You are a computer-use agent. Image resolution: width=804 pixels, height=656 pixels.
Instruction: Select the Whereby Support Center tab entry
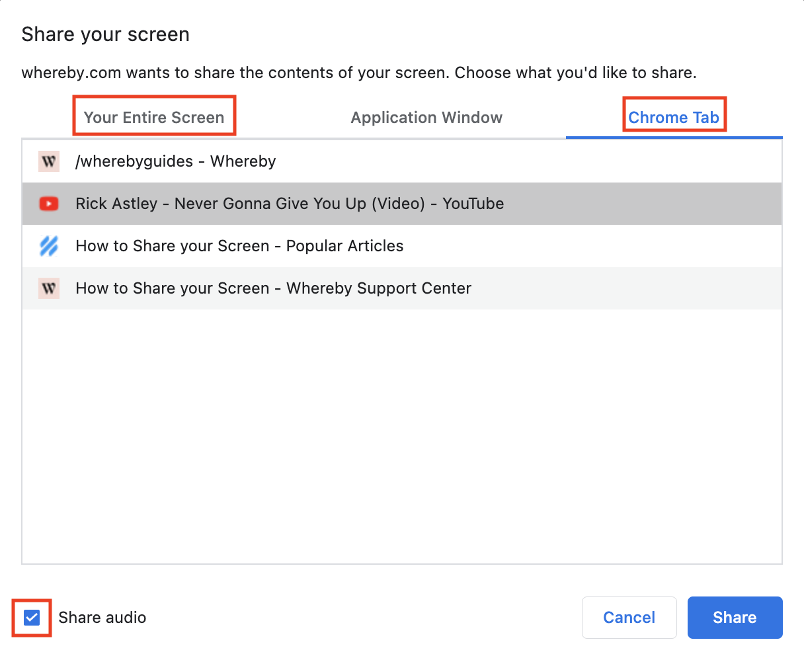(x=274, y=288)
